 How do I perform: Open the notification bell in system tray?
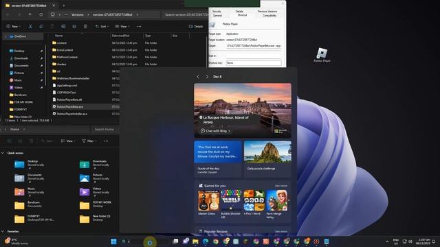tap(434, 242)
